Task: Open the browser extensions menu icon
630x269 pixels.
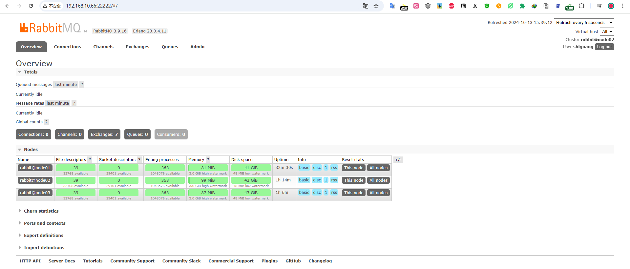Action: pyautogui.click(x=582, y=6)
